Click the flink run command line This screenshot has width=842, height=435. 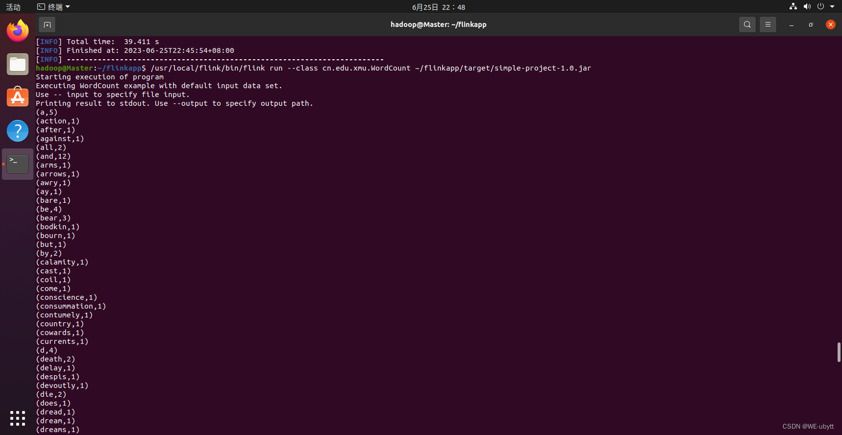[x=313, y=68]
